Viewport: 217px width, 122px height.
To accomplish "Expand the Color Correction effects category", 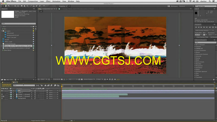I will [195, 50].
